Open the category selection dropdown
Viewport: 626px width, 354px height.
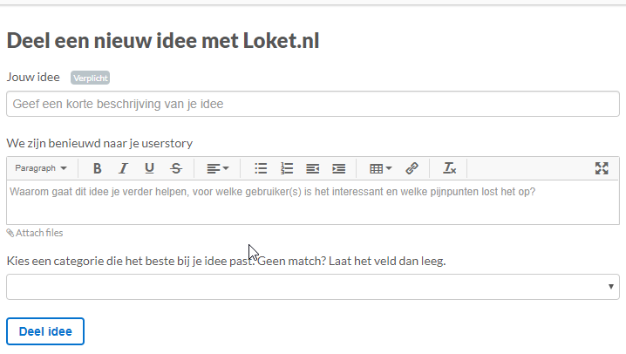click(312, 286)
